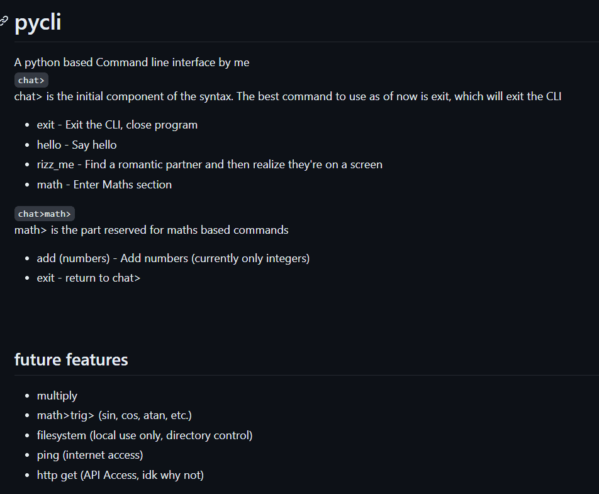599x494 pixels.
Task: Click the "exit - return to chat>" item
Action: click(89, 278)
